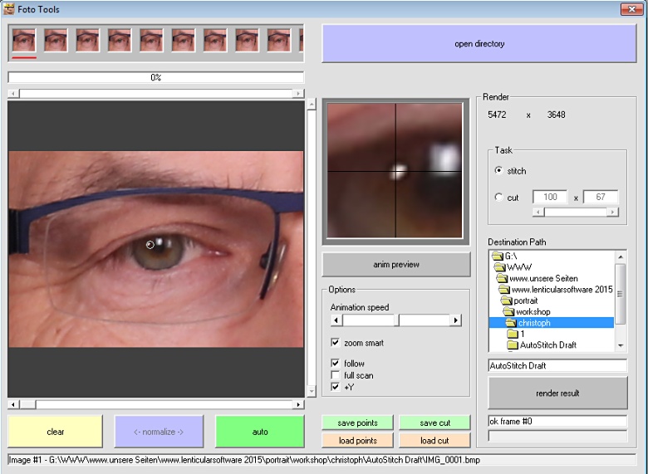Enable the full scan checkbox
Screen dimensions: 648x474
click(336, 375)
